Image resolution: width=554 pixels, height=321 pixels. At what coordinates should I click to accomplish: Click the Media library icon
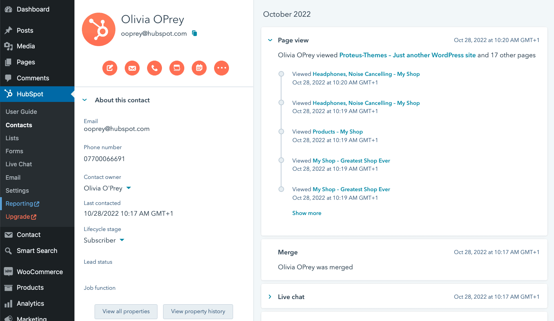[x=8, y=46]
